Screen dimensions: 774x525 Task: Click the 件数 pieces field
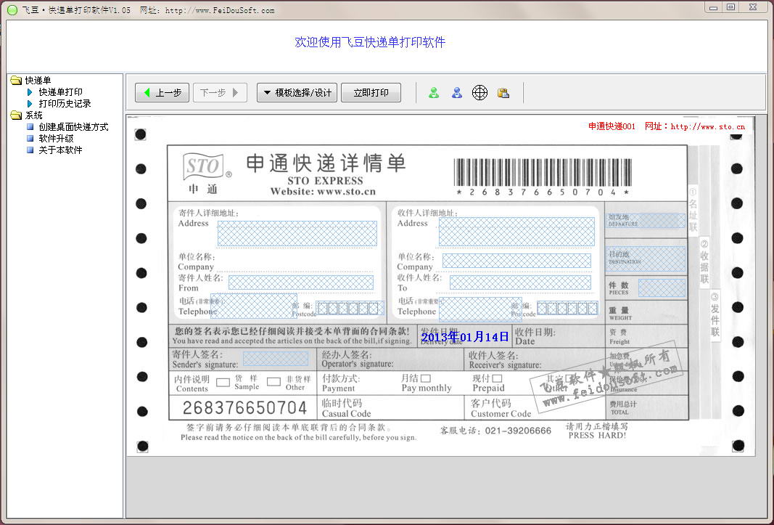pyautogui.click(x=662, y=288)
